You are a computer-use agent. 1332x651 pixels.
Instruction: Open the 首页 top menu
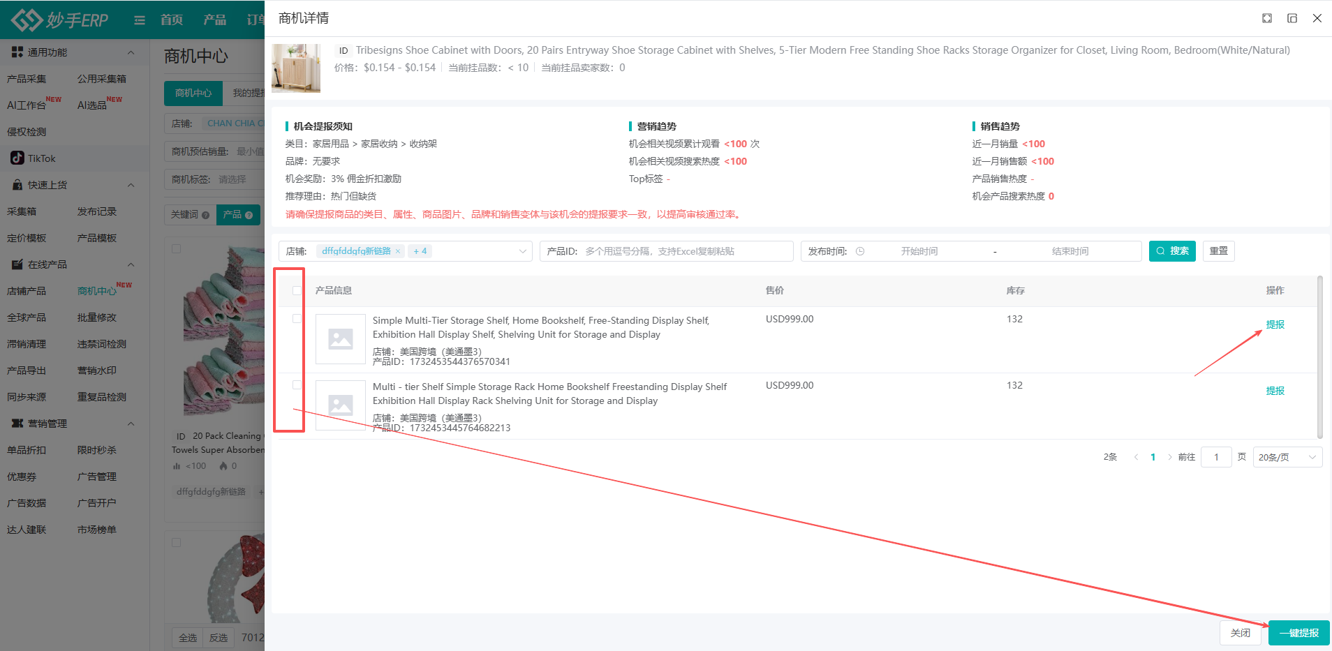pos(171,20)
